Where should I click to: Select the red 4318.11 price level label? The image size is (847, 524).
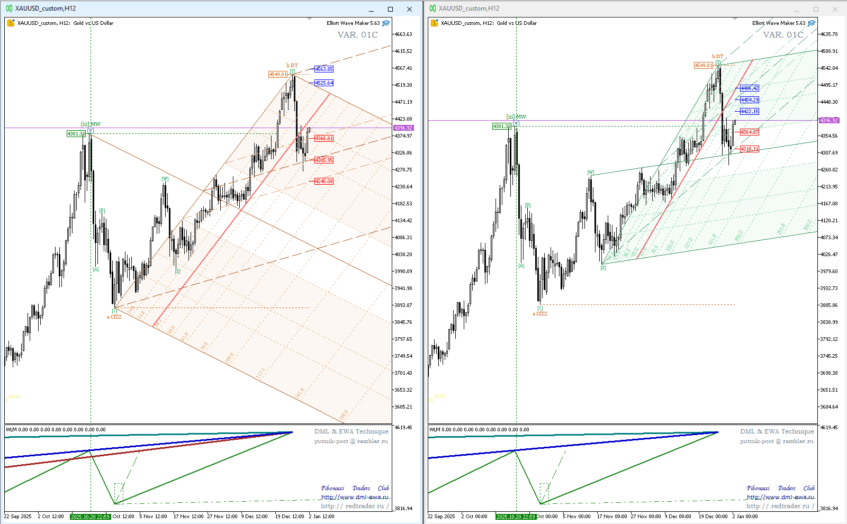tap(749, 149)
